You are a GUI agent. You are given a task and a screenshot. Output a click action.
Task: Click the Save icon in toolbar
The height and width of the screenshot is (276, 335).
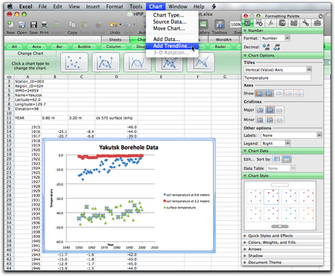[x=33, y=25]
